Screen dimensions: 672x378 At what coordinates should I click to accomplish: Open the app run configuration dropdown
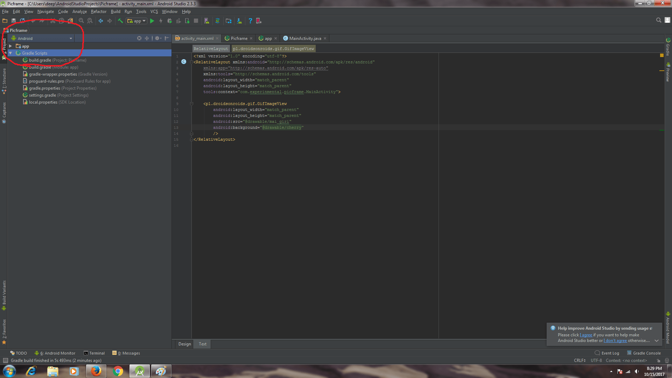(136, 21)
